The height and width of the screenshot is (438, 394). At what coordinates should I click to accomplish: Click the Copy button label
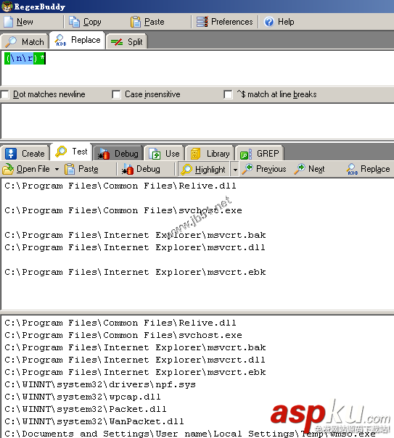[92, 22]
